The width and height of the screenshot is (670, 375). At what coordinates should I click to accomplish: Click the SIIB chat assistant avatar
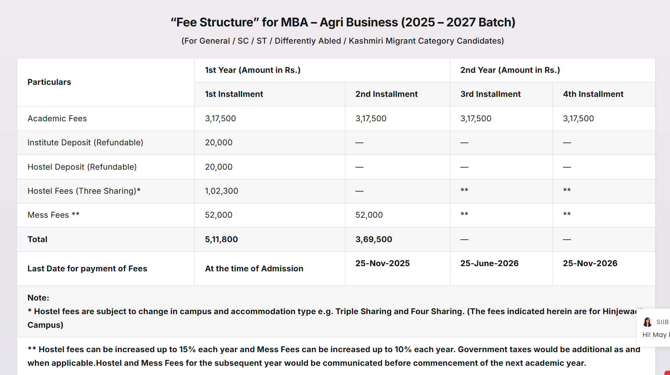(647, 322)
